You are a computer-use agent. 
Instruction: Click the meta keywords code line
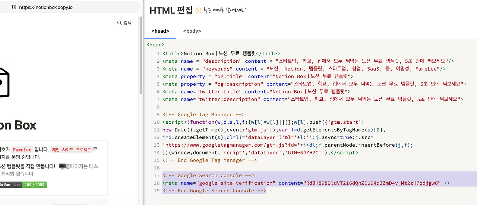304,69
